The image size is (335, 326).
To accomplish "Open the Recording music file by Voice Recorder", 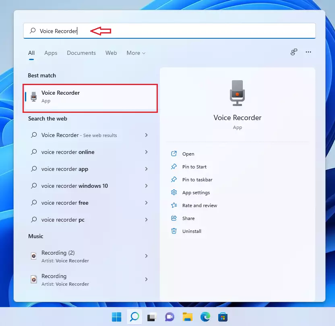I will coord(90,280).
